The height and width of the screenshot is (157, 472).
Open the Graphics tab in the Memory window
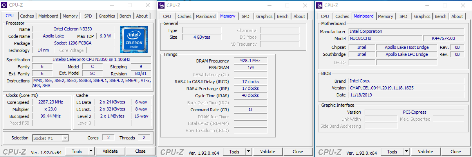pyautogui.click(x=264, y=16)
